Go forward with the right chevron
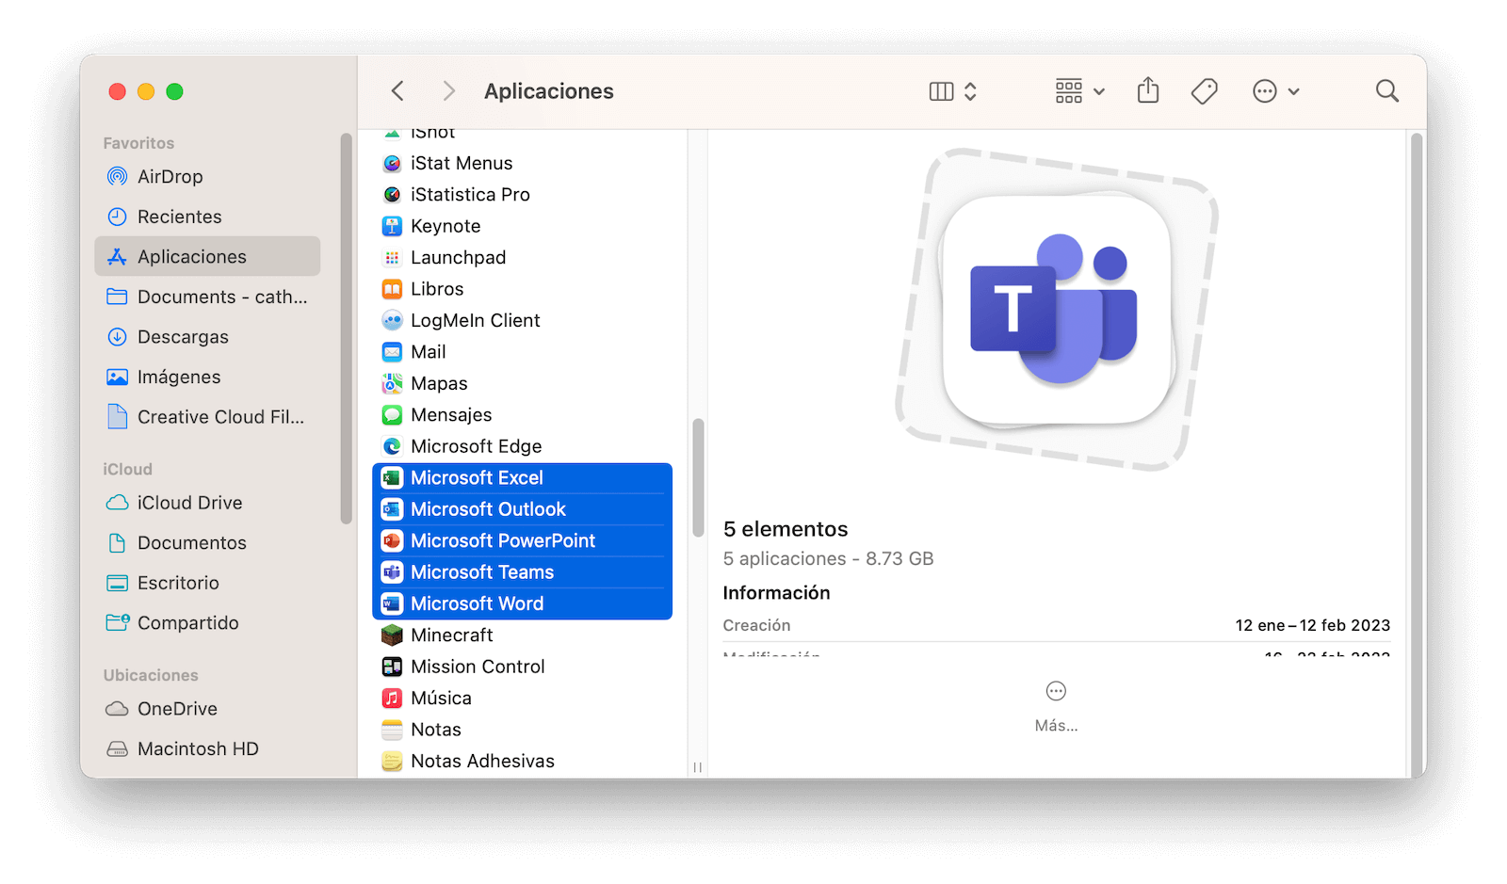Image resolution: width=1507 pixels, height=884 pixels. [448, 91]
